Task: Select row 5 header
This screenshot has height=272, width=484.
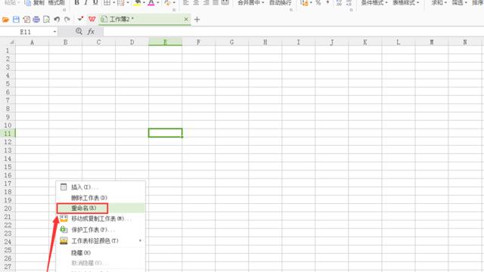Action: 8,84
